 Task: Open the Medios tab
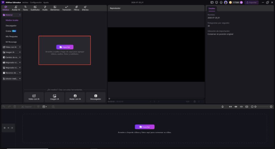click(x=5, y=8)
